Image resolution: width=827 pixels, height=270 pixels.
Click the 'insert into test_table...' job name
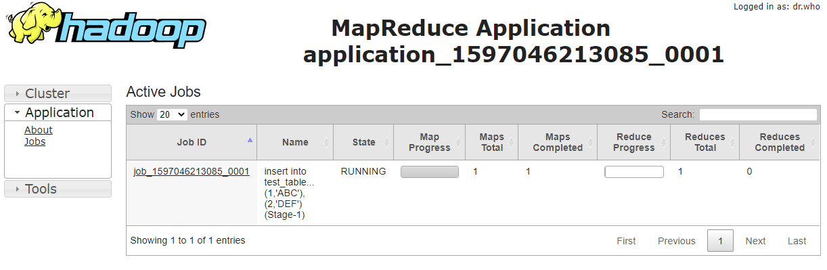point(290,193)
